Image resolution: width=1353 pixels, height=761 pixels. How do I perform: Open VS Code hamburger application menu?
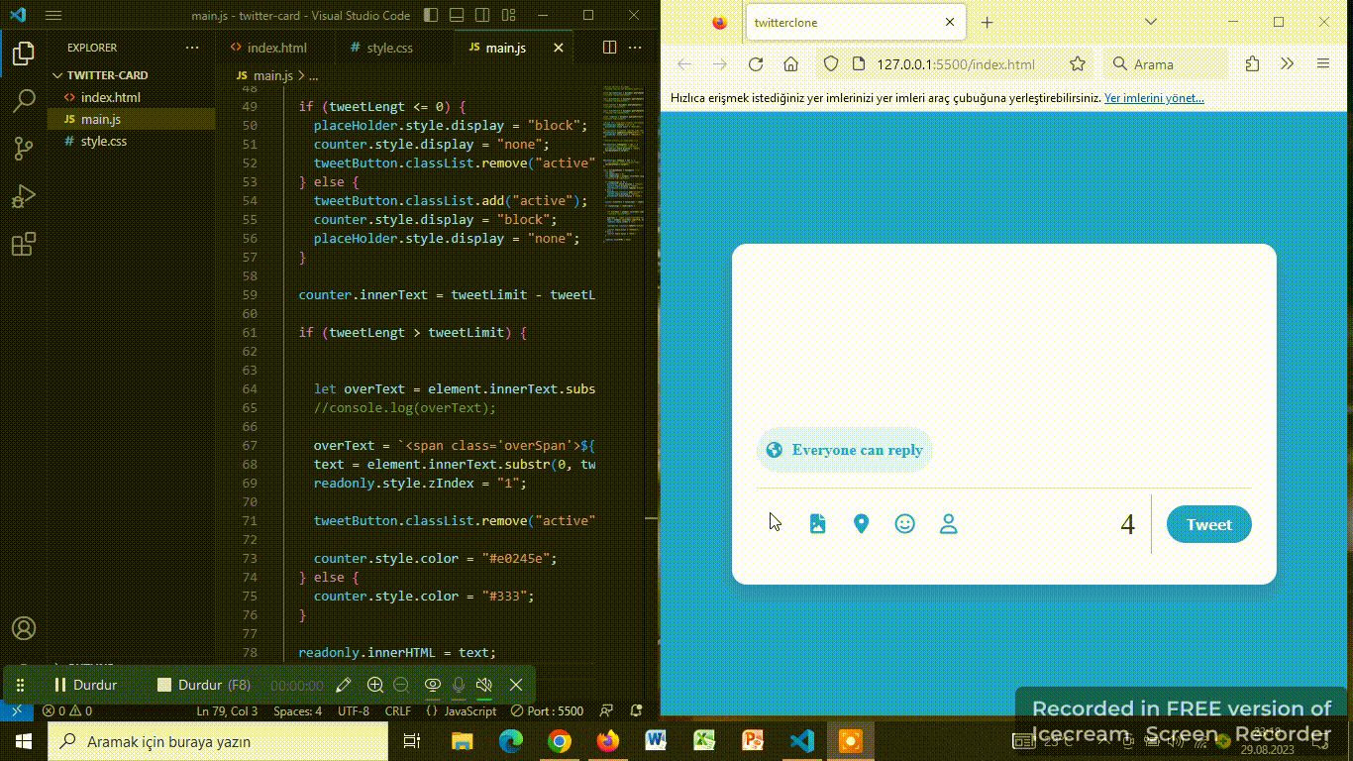pos(53,16)
